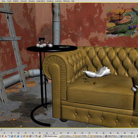This screenshot has width=138, height=138.
Task: Open the MAXScript menu
Action: [x=67, y=1]
